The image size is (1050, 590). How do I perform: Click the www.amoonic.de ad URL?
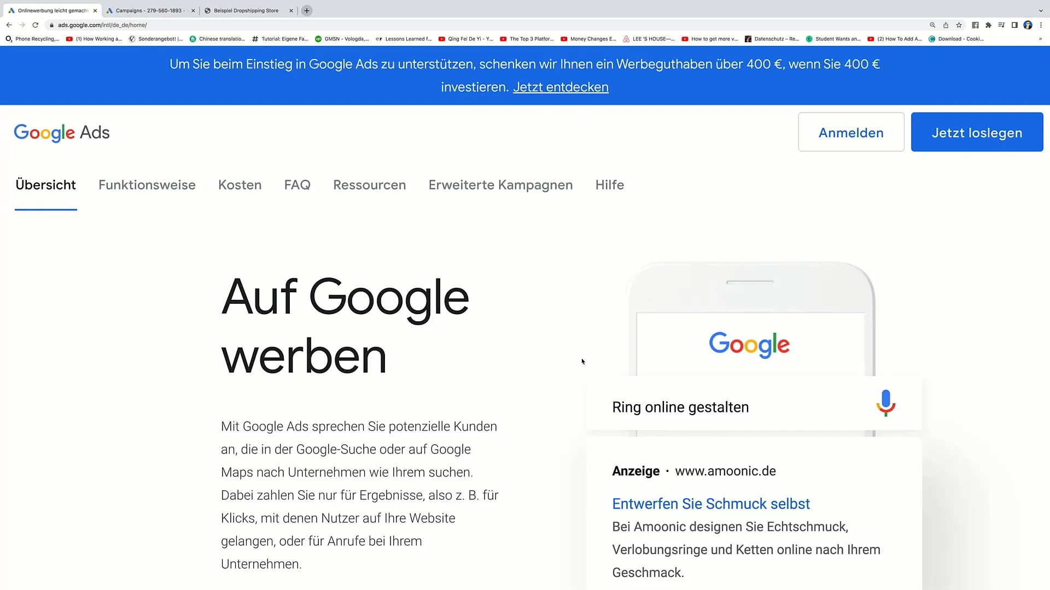tap(726, 471)
